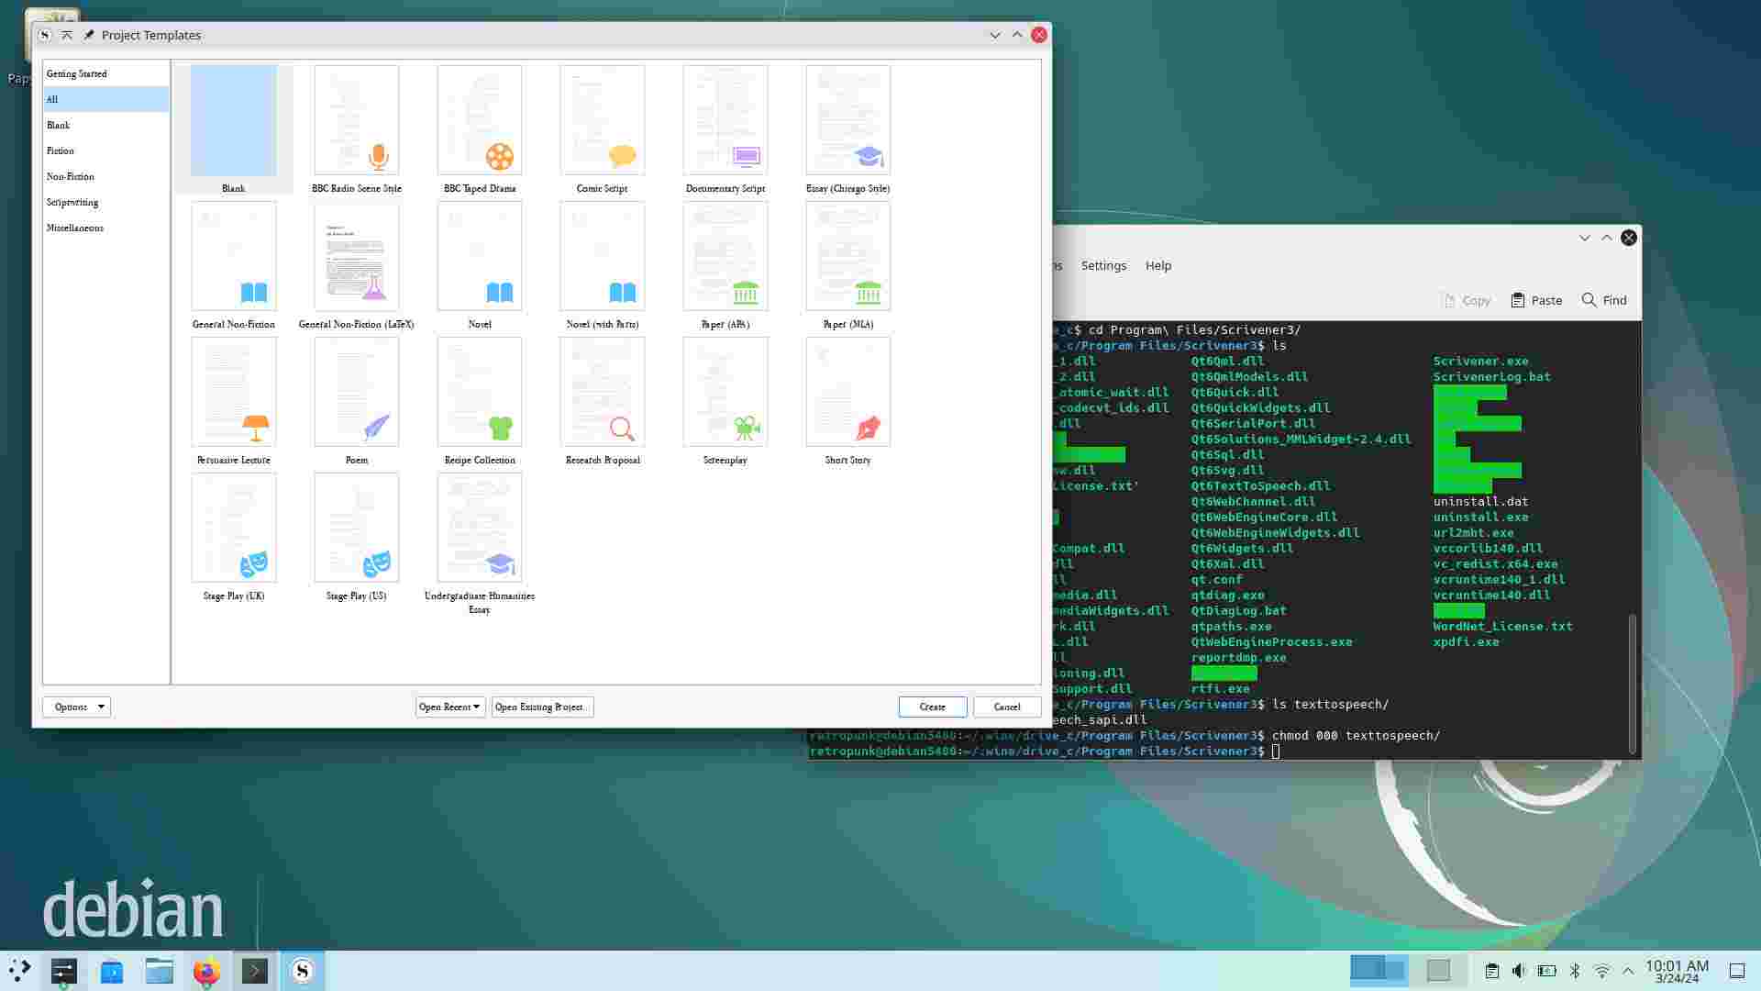Select the General Non-Fiction (LaTeX) template

tap(357, 257)
